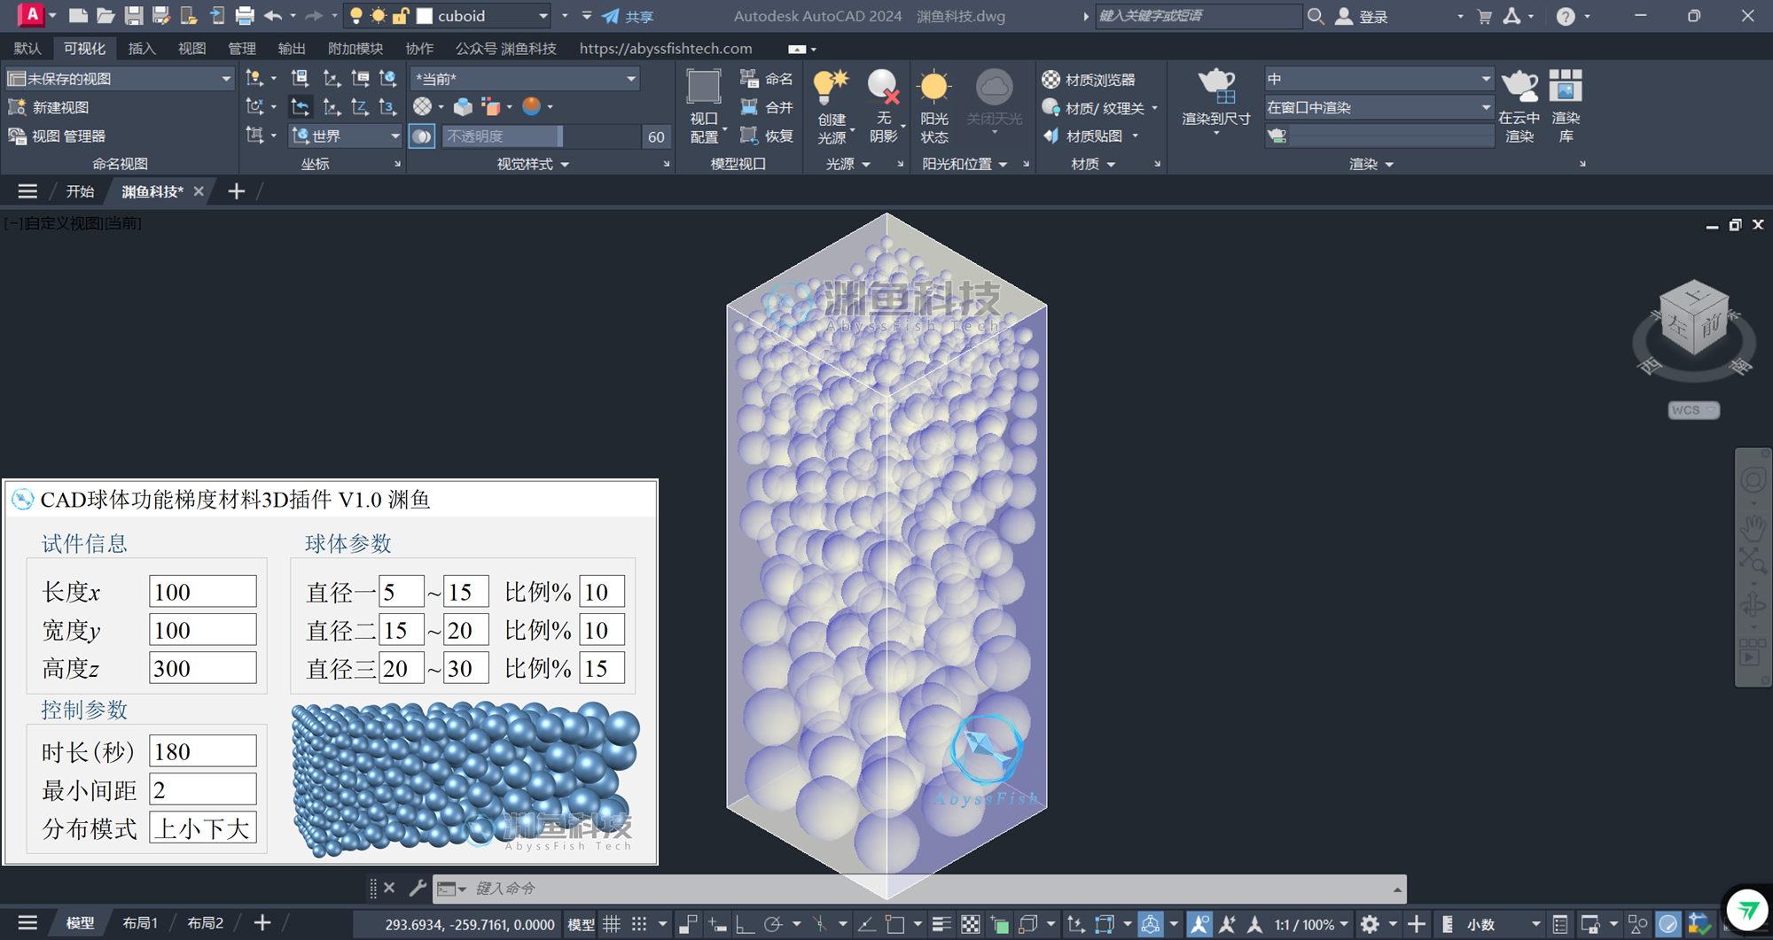Toggle snap mode dots in status bar

(639, 924)
